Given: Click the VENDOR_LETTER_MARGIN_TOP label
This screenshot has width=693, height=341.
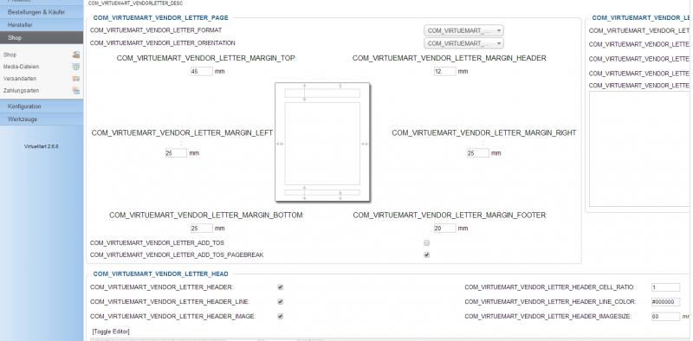Looking at the screenshot, I should (206, 58).
